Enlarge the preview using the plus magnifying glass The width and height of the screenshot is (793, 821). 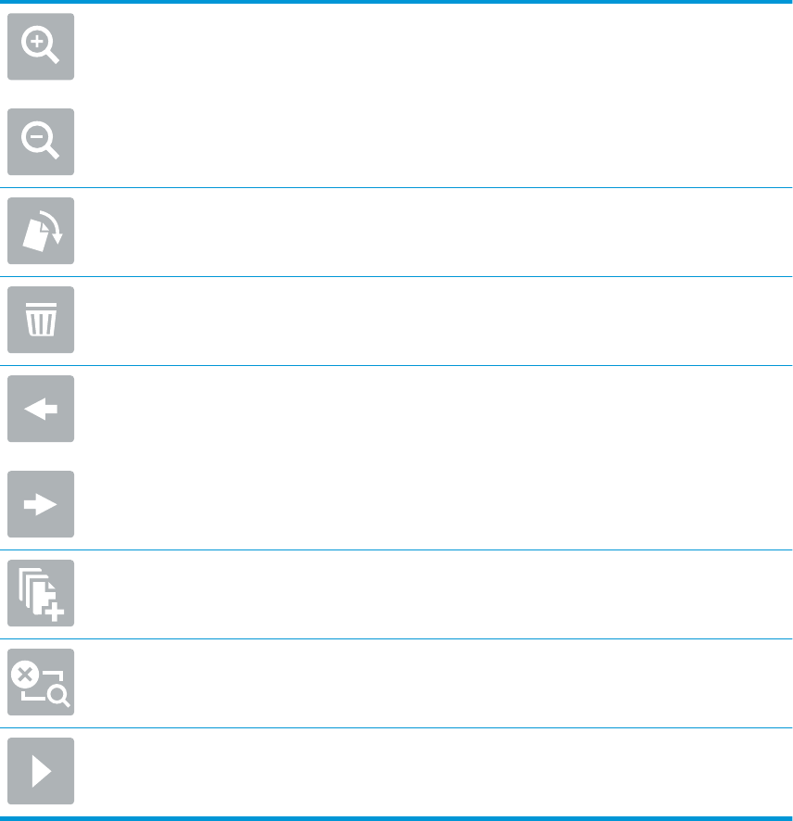tap(41, 46)
